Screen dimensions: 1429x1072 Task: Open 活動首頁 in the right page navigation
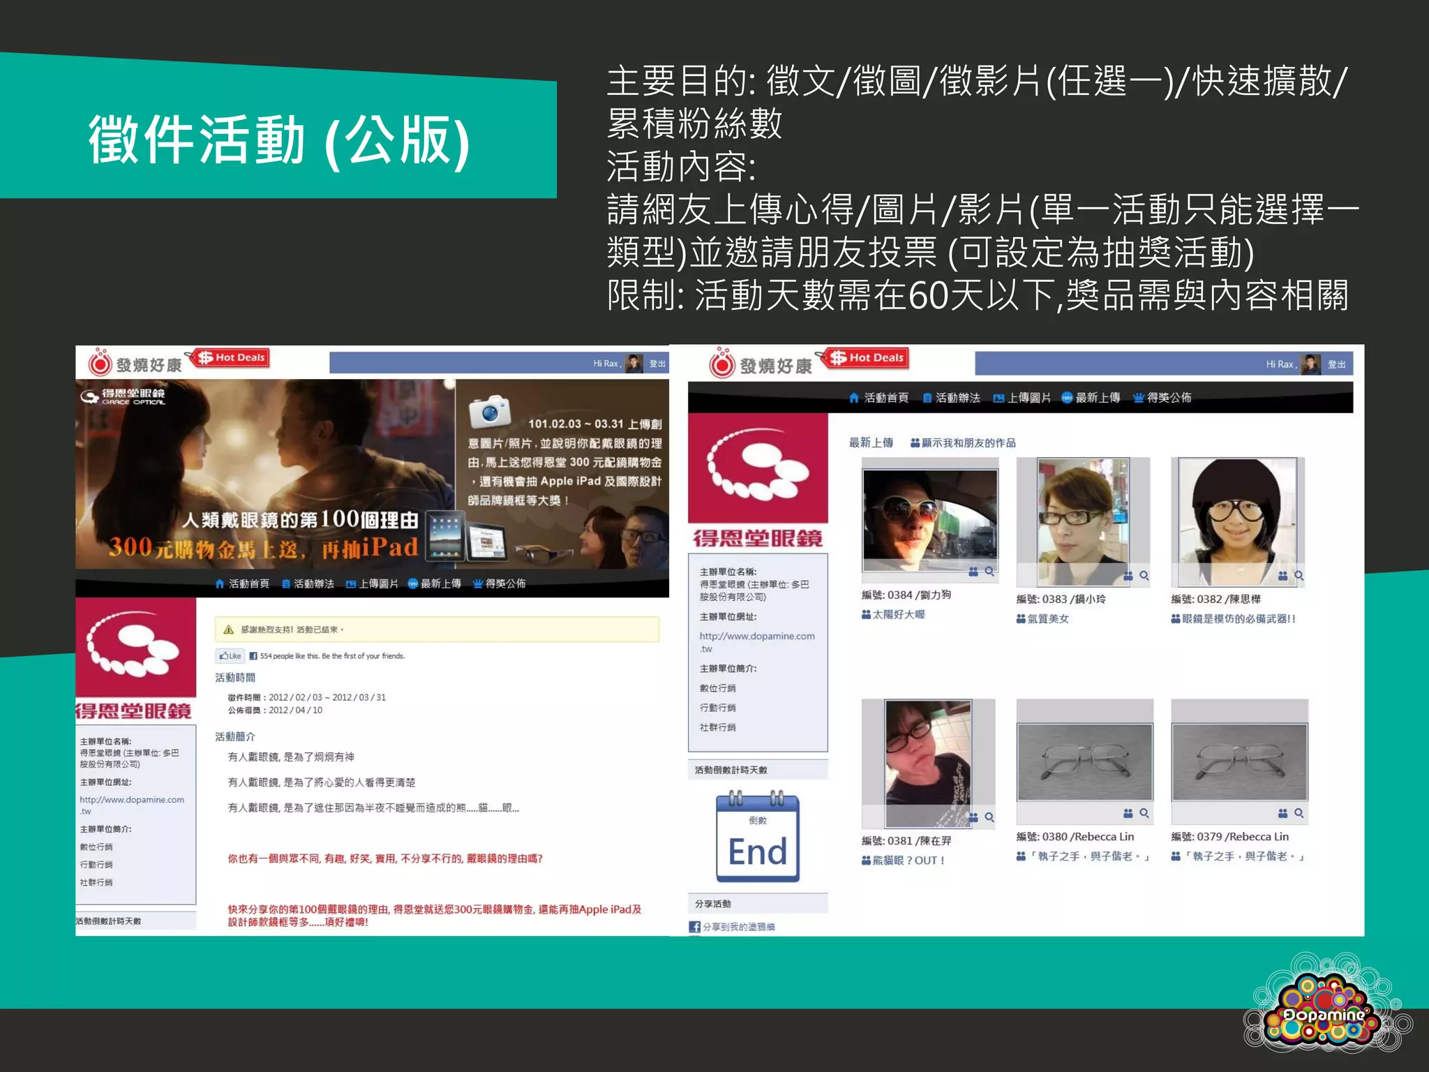click(878, 398)
